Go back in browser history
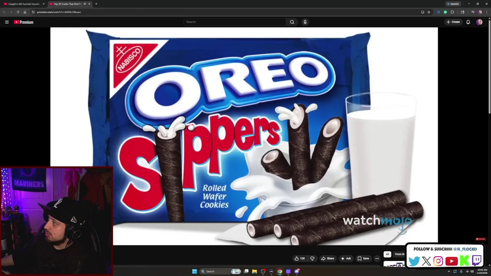Image resolution: width=491 pixels, height=276 pixels. tap(4, 12)
